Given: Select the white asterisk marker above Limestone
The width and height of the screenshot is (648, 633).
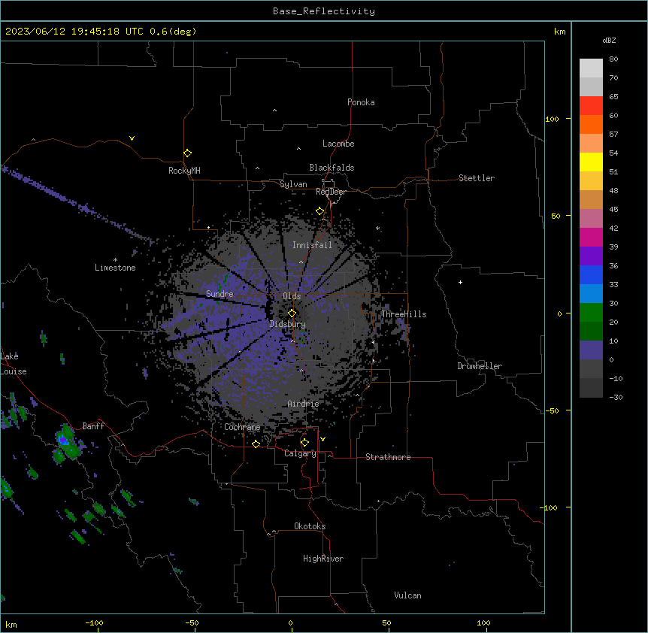Looking at the screenshot, I should coord(115,259).
